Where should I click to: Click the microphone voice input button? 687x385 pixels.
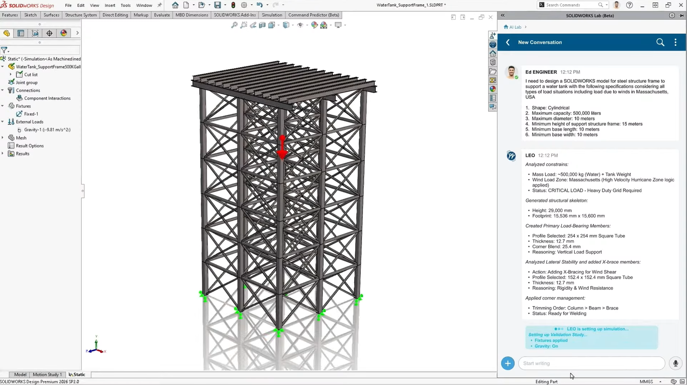pyautogui.click(x=675, y=363)
